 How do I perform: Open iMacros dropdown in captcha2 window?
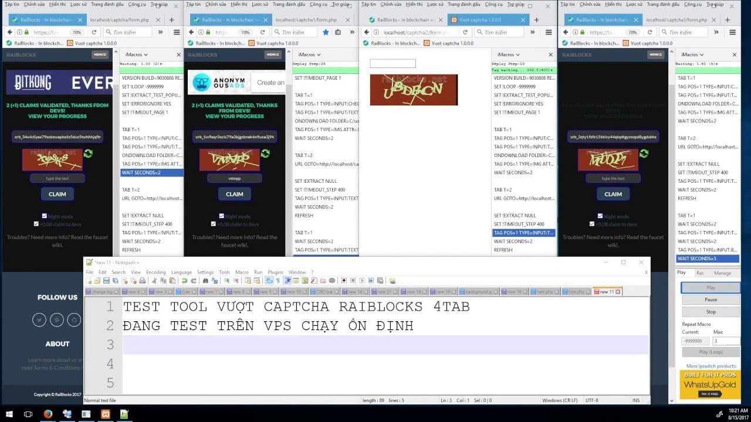coord(508,55)
